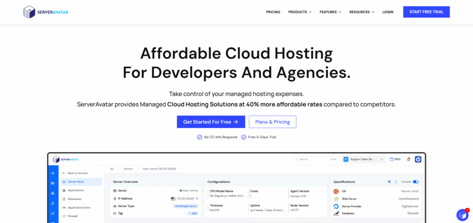
Task: Expand the Products dropdown menu
Action: [300, 12]
